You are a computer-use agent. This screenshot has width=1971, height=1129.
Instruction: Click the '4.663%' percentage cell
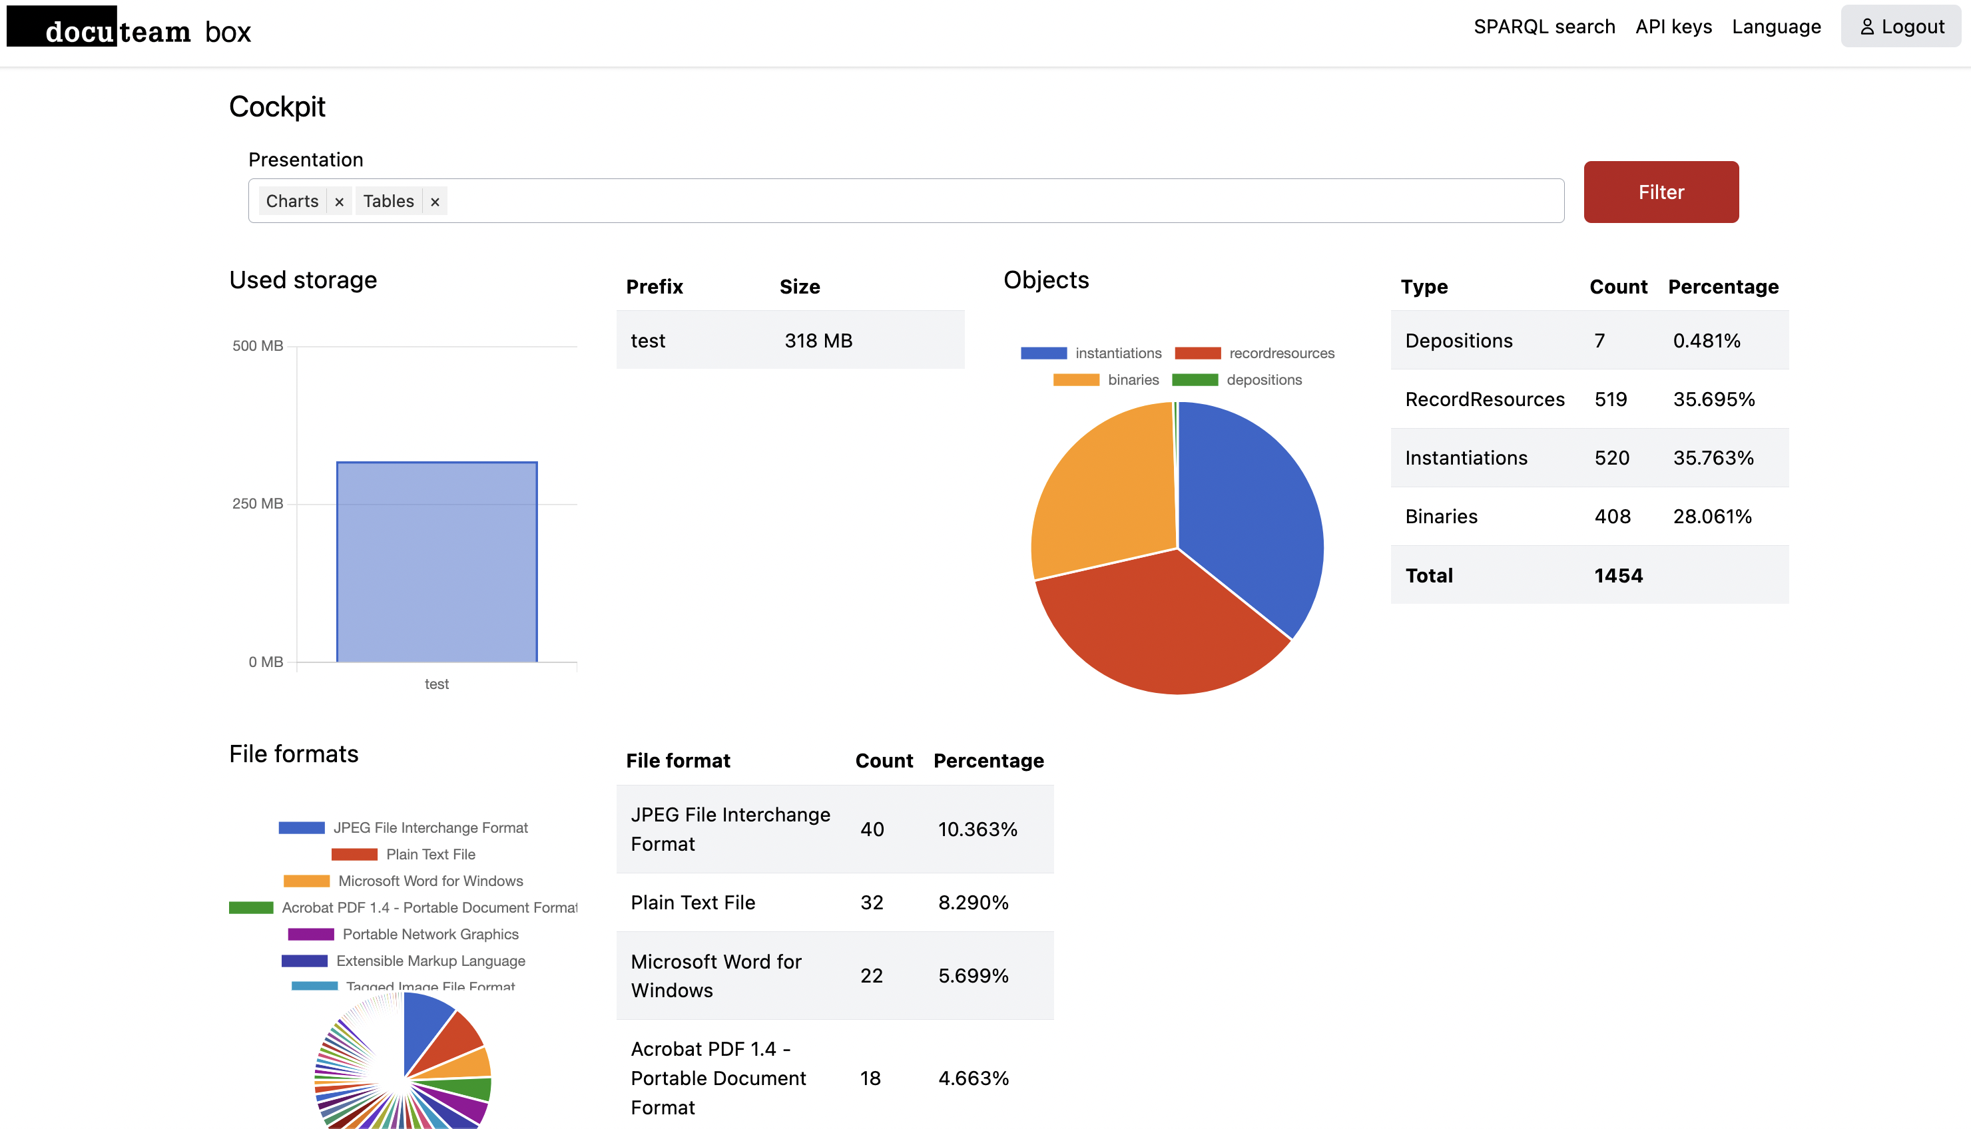coord(973,1078)
